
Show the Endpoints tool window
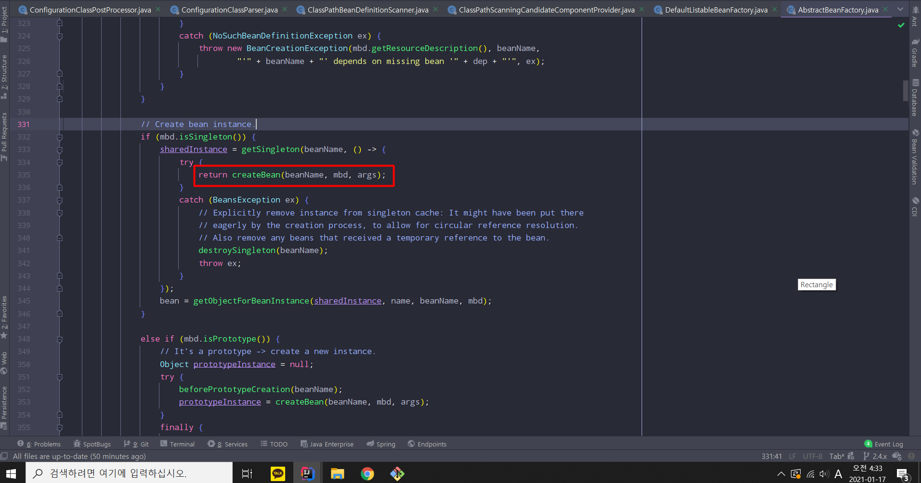427,444
